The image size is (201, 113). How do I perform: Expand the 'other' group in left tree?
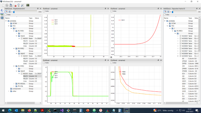(9, 91)
